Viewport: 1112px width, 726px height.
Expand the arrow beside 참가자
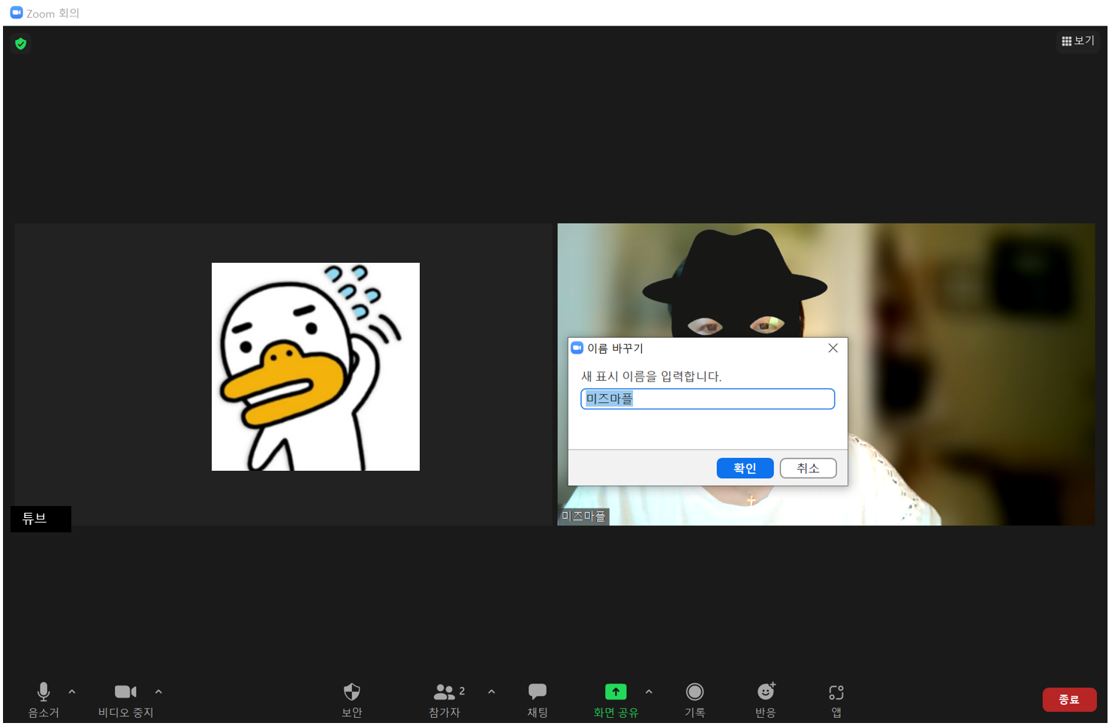[492, 691]
